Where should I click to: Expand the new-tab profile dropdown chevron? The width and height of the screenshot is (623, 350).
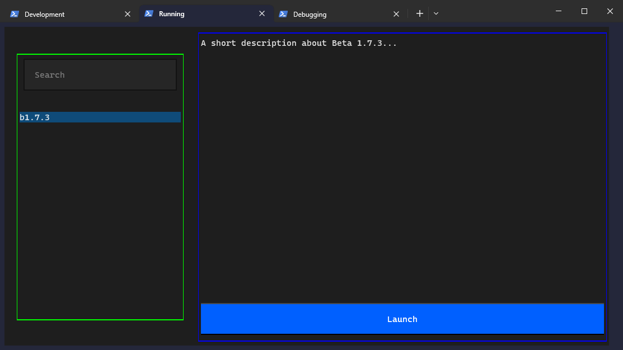[436, 13]
